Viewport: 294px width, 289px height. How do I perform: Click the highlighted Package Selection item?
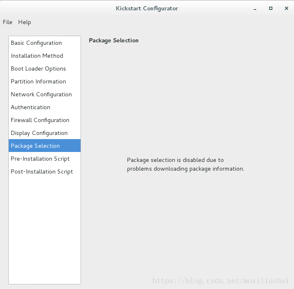44,145
